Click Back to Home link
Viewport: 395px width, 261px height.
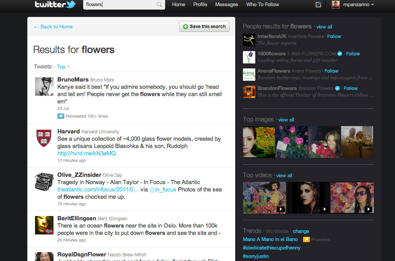[x=53, y=27]
